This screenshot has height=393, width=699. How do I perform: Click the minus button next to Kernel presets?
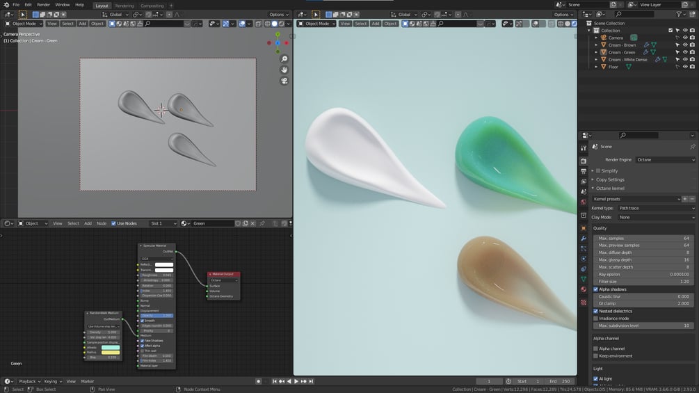[x=692, y=199]
